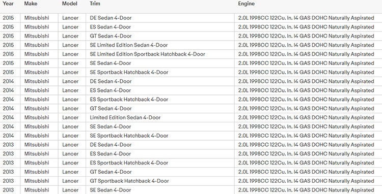Click the Model column header

click(70, 4)
